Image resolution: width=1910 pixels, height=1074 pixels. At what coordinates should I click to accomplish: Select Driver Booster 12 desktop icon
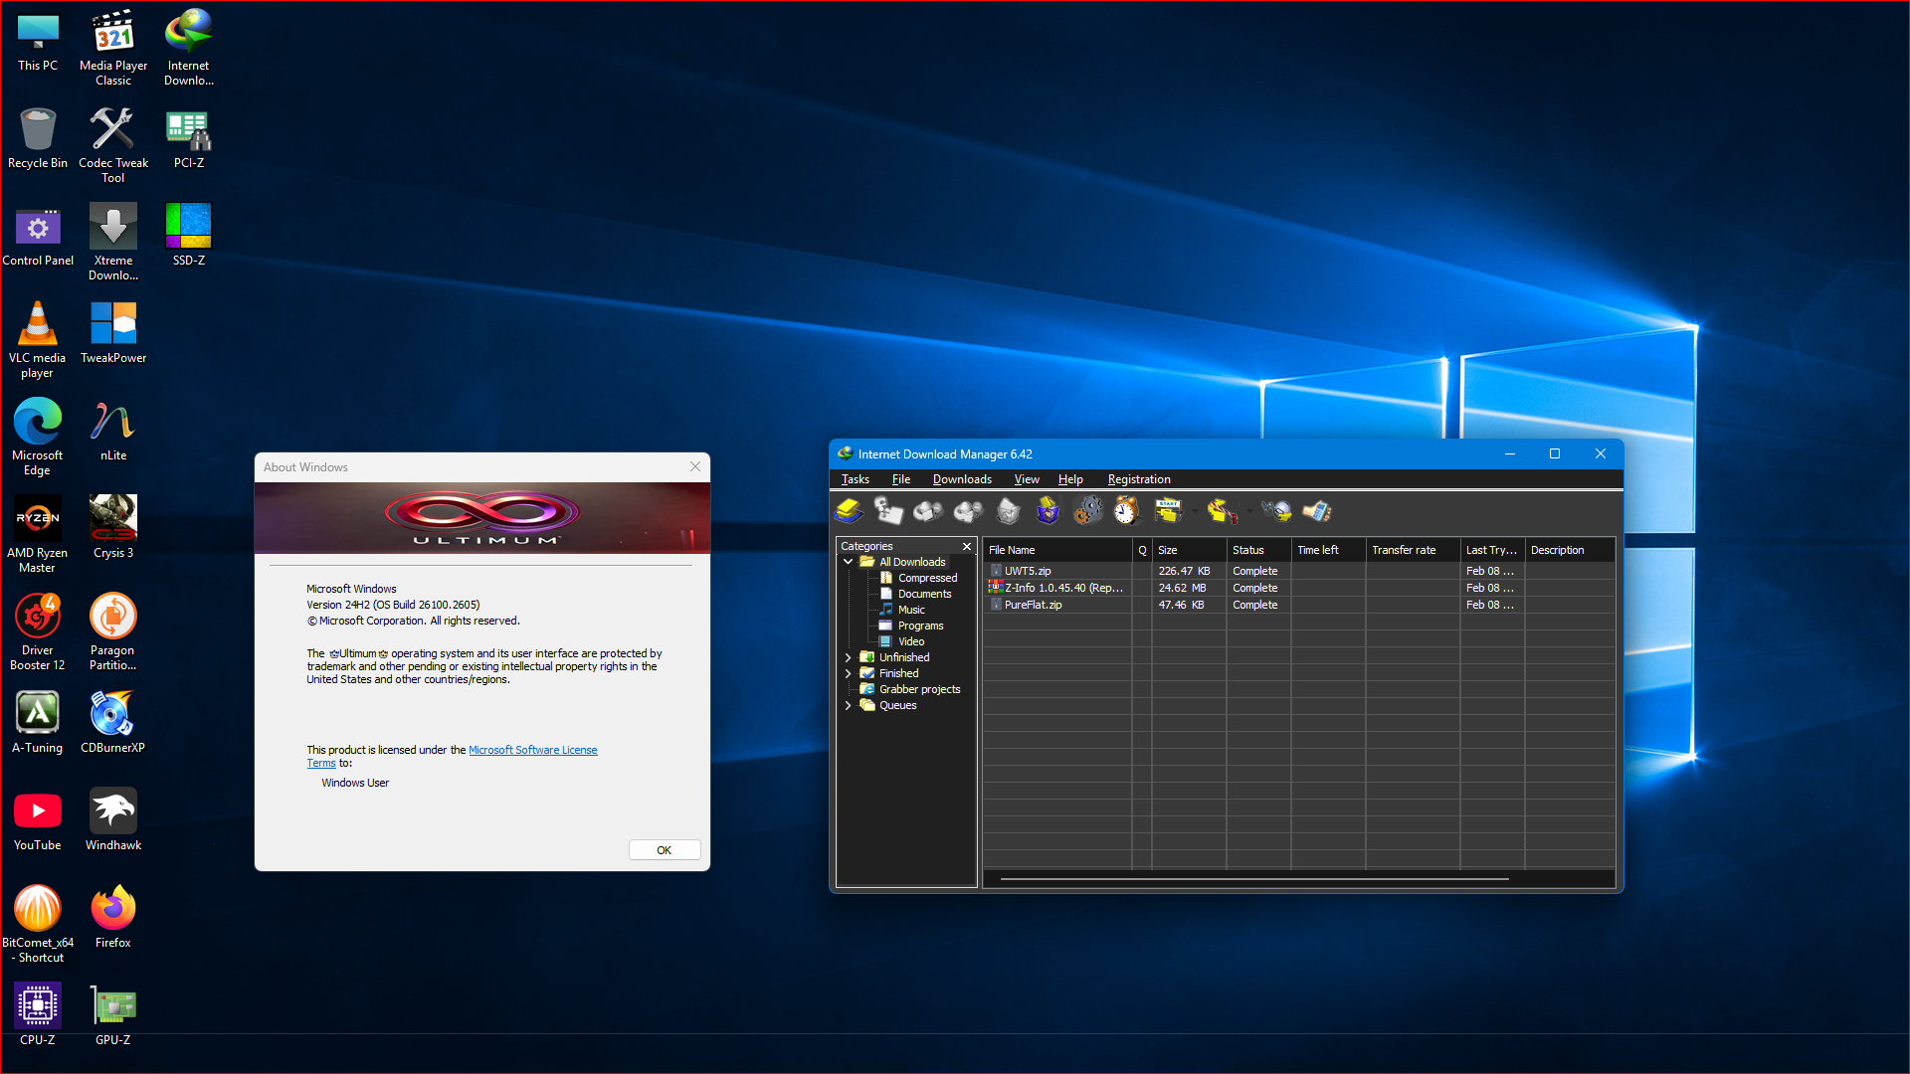tap(38, 632)
